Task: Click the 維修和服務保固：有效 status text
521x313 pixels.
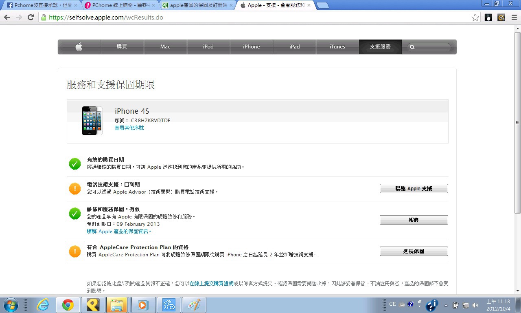Action: [x=114, y=209]
